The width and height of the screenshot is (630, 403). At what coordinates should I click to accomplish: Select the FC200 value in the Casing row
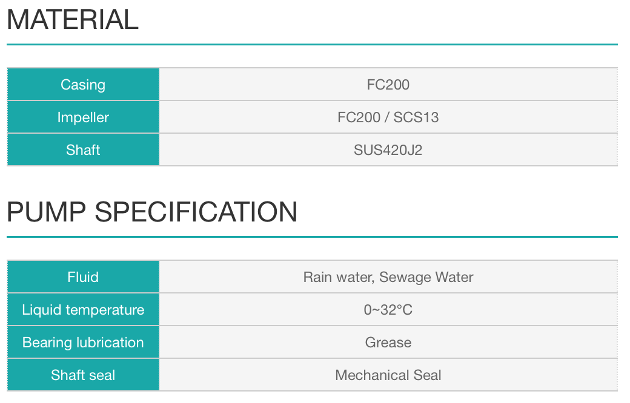point(388,85)
